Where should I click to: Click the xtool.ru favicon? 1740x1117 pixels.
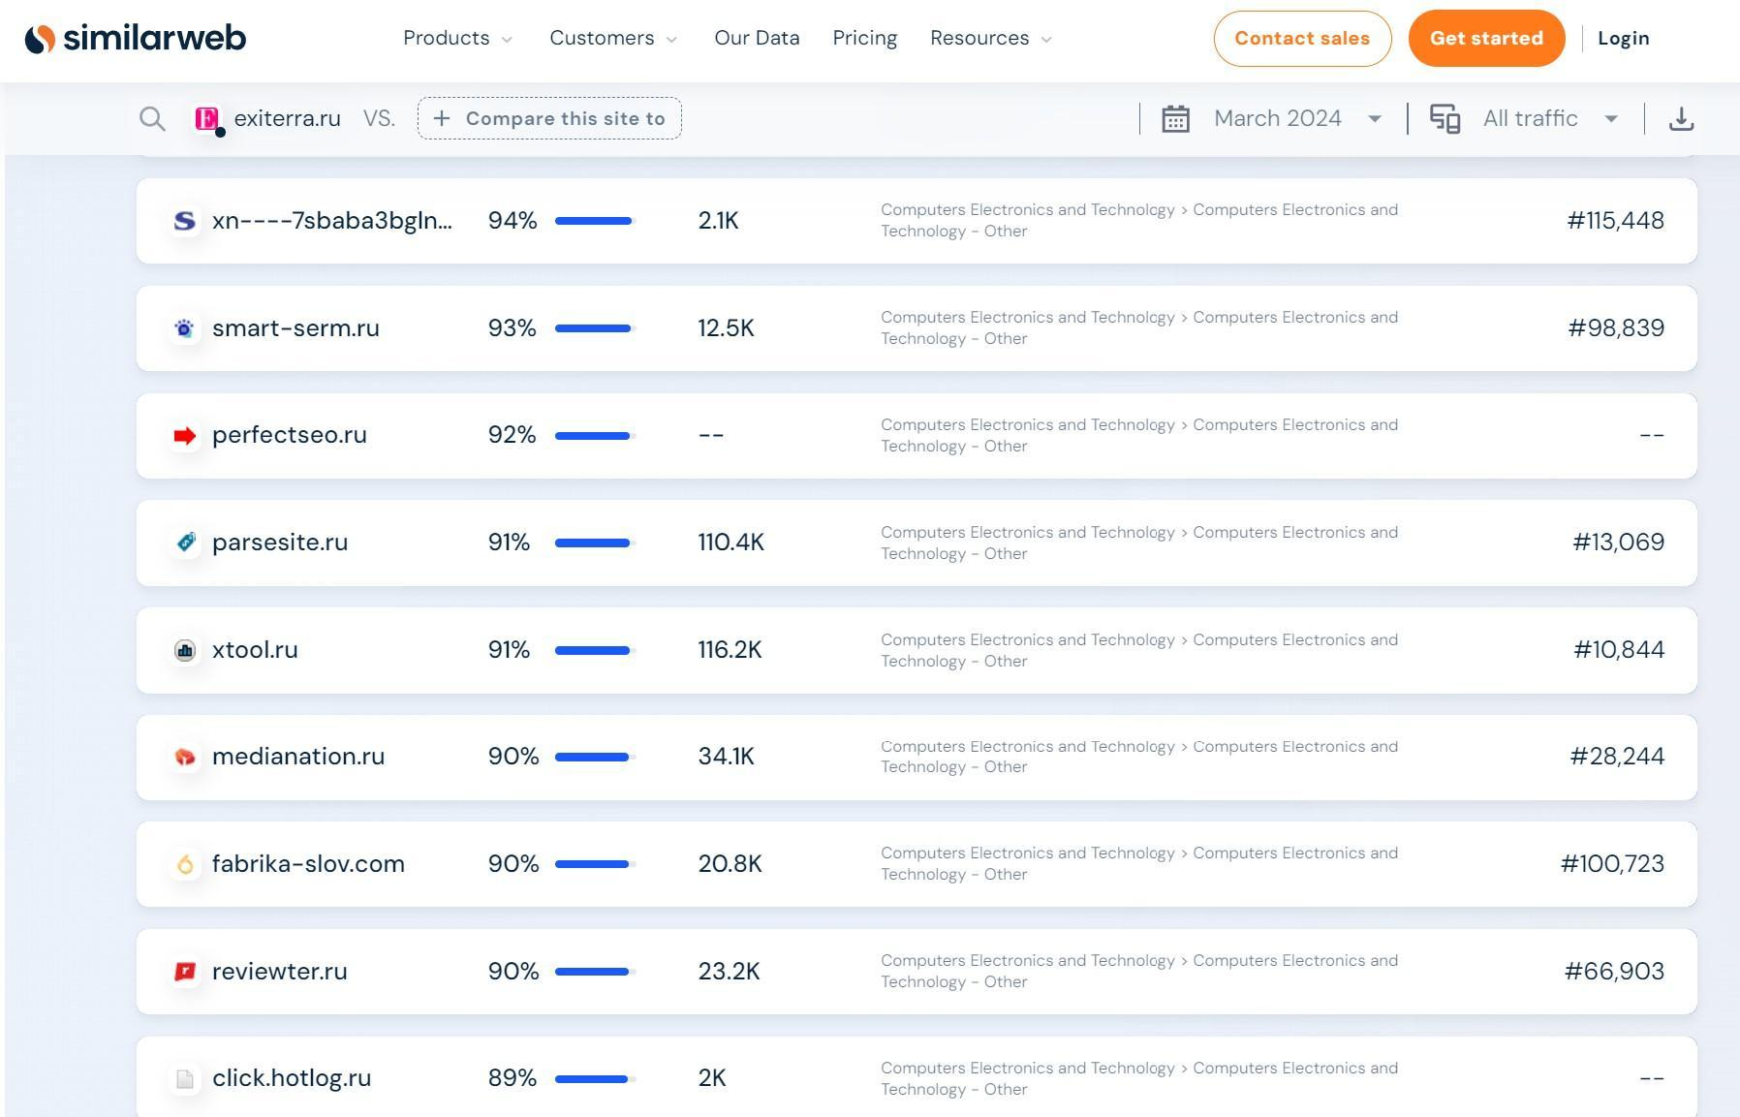[184, 650]
